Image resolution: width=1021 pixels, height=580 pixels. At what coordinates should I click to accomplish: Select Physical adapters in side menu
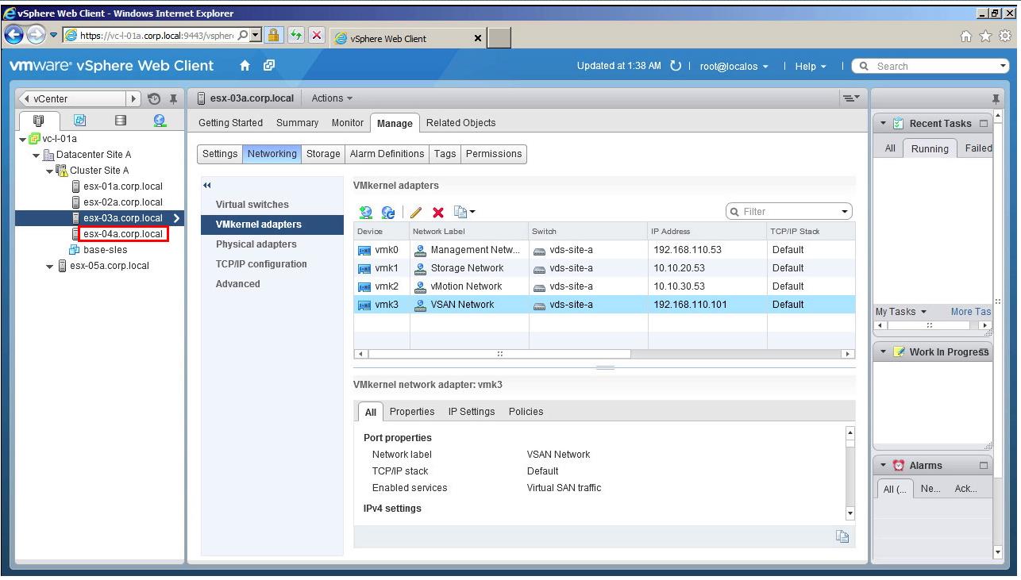click(x=256, y=244)
